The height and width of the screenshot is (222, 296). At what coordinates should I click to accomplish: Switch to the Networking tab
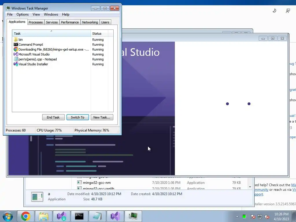pyautogui.click(x=90, y=22)
